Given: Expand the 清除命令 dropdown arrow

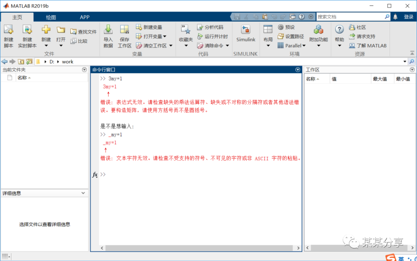Looking at the screenshot, I should click(227, 46).
